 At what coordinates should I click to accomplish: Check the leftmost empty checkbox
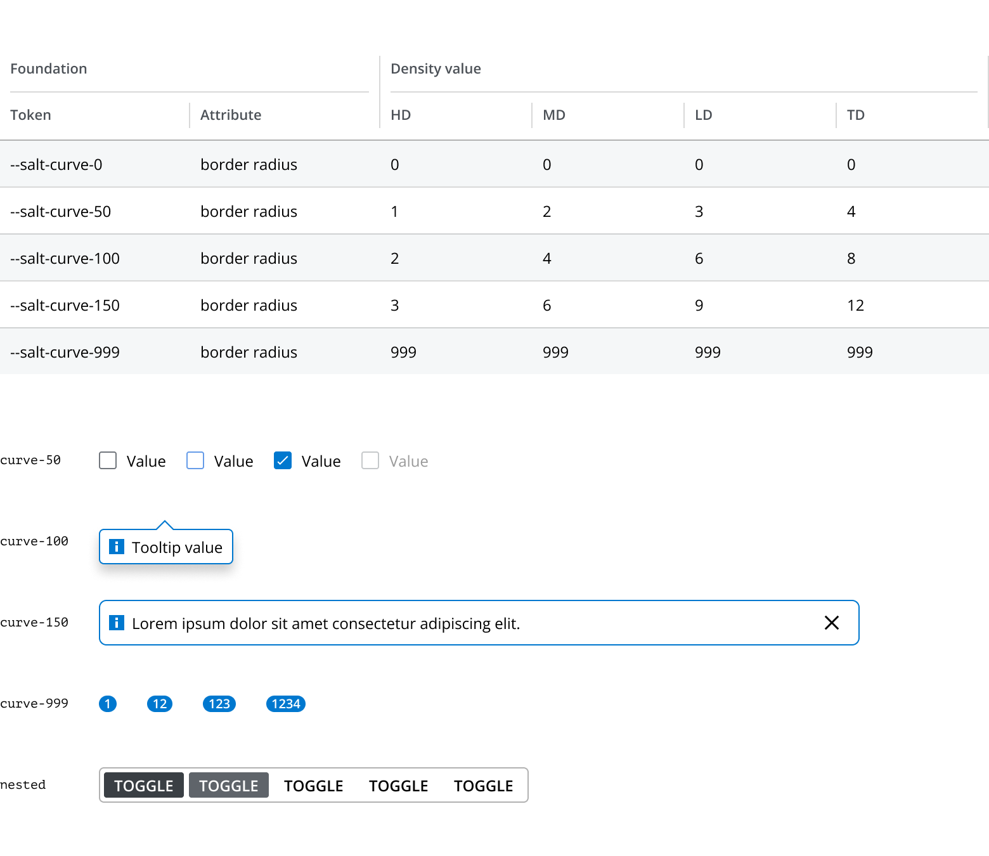coord(108,460)
